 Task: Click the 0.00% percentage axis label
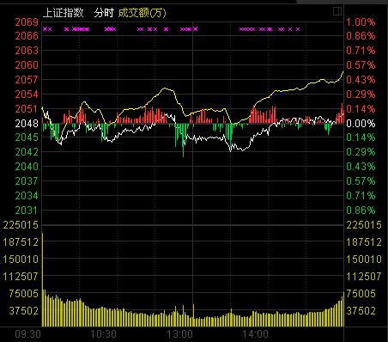click(x=361, y=124)
